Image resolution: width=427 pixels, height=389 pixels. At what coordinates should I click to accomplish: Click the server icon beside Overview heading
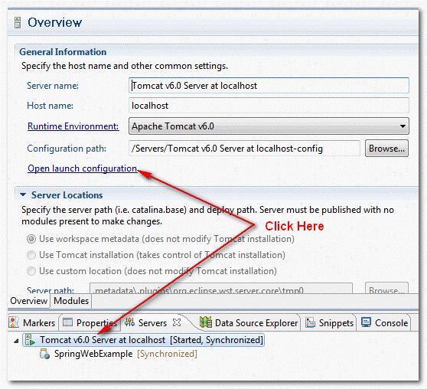[18, 22]
